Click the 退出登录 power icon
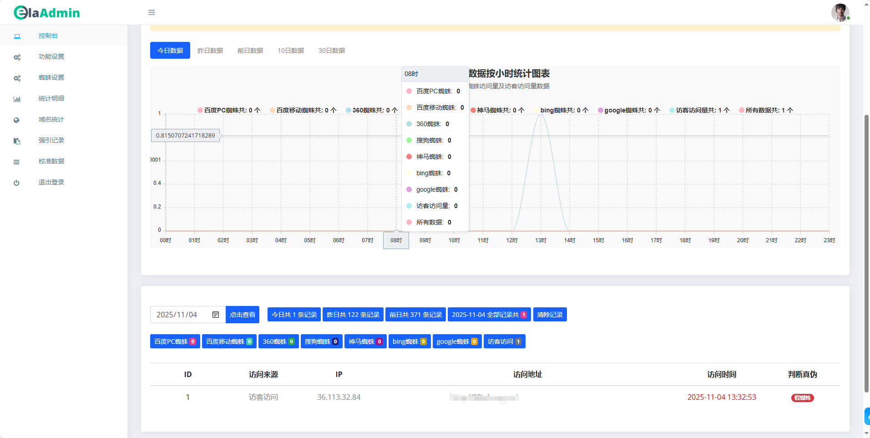The width and height of the screenshot is (870, 438). [17, 183]
